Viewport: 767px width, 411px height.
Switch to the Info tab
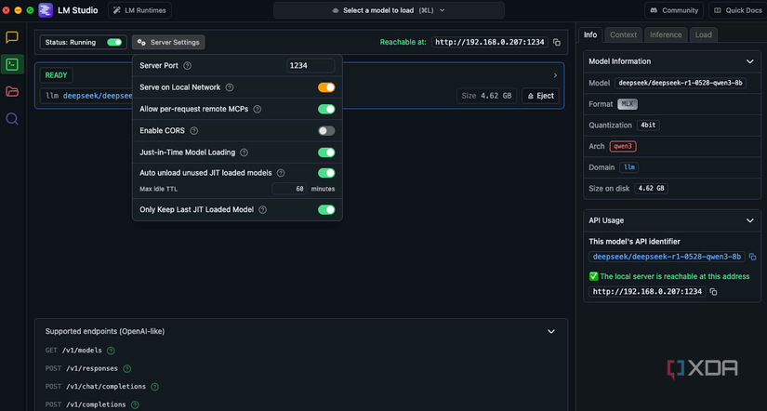(x=590, y=34)
